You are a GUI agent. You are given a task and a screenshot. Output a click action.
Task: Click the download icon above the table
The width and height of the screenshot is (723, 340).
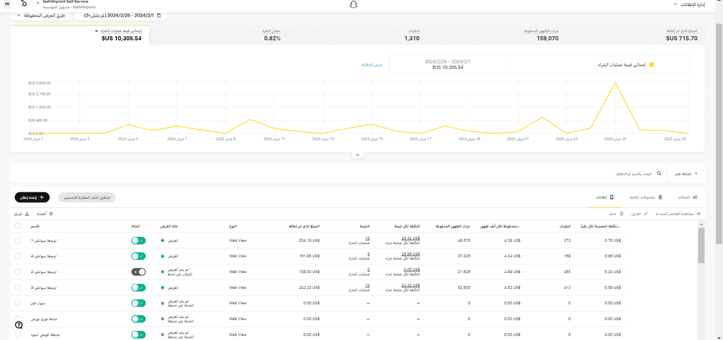[27, 213]
